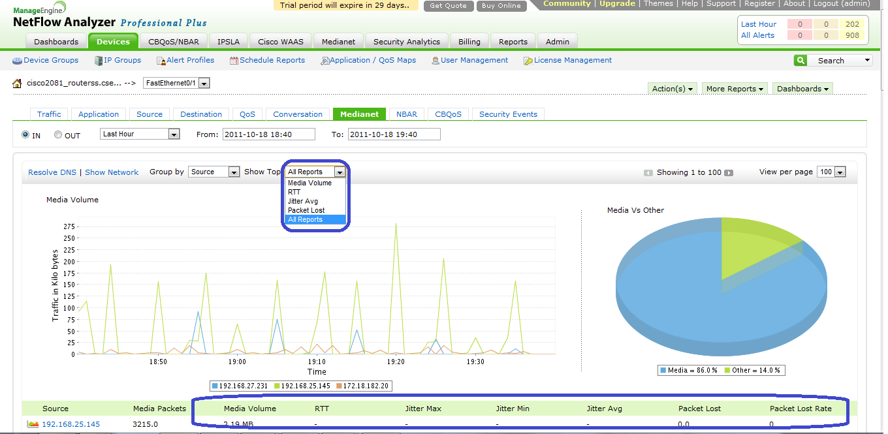Screen dimensions: 888x434
Task: Click the 192.168.27.231 blue legend swatch
Action: click(215, 386)
